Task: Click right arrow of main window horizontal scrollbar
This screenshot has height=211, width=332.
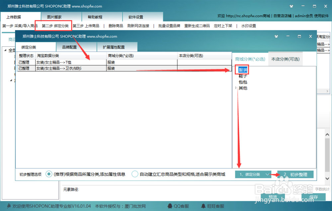Action: (x=327, y=91)
